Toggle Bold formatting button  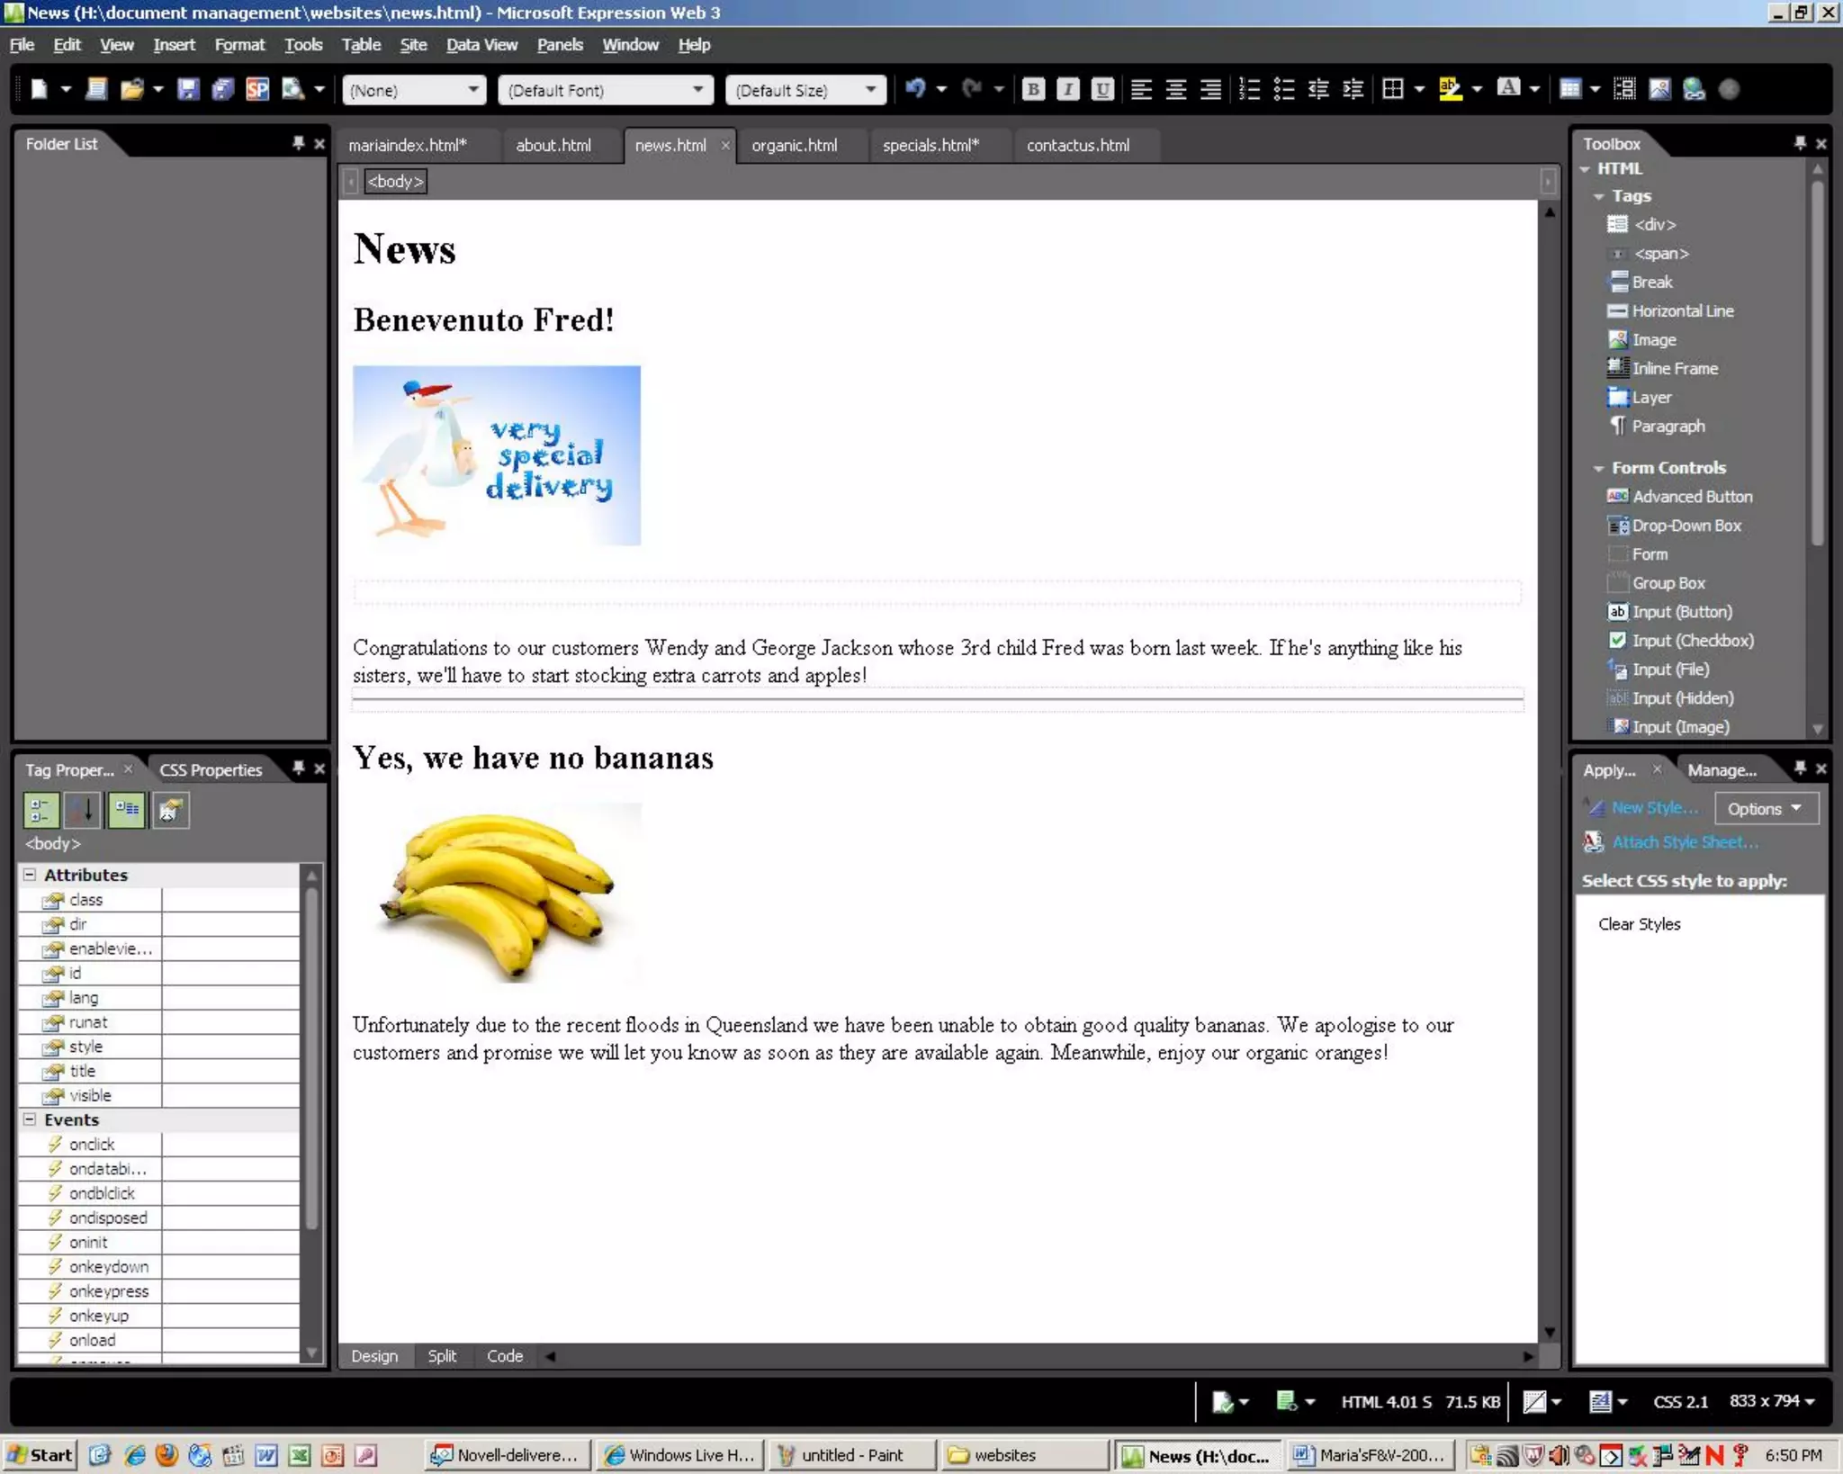pos(1033,89)
